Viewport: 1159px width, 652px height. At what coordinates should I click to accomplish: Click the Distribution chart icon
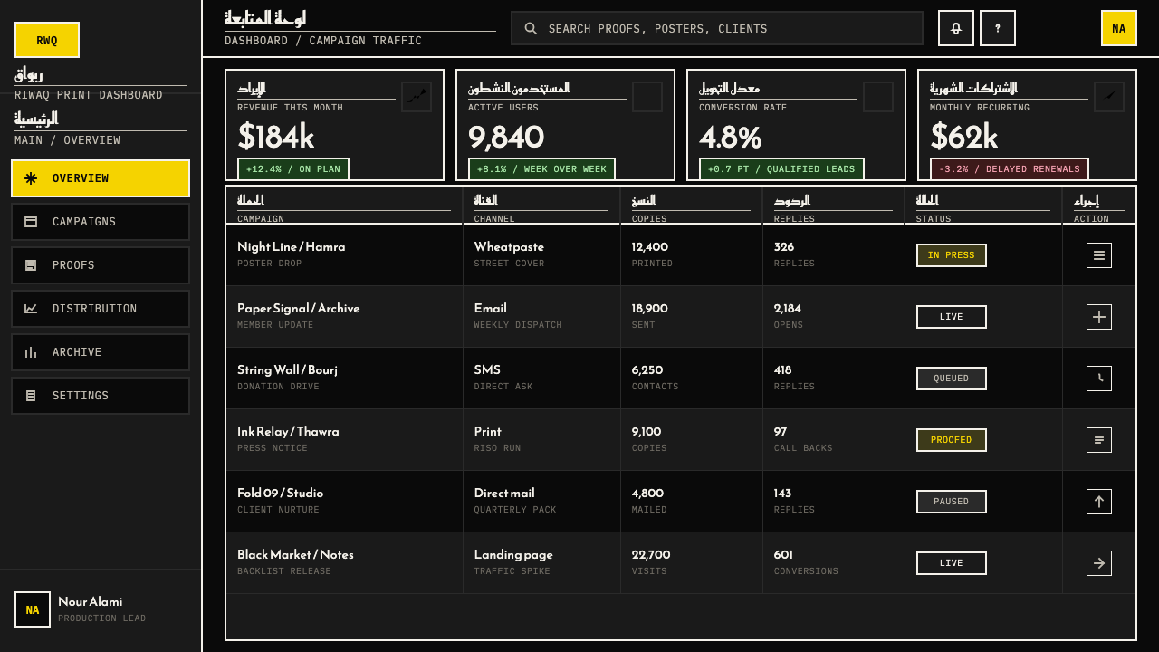tap(31, 309)
